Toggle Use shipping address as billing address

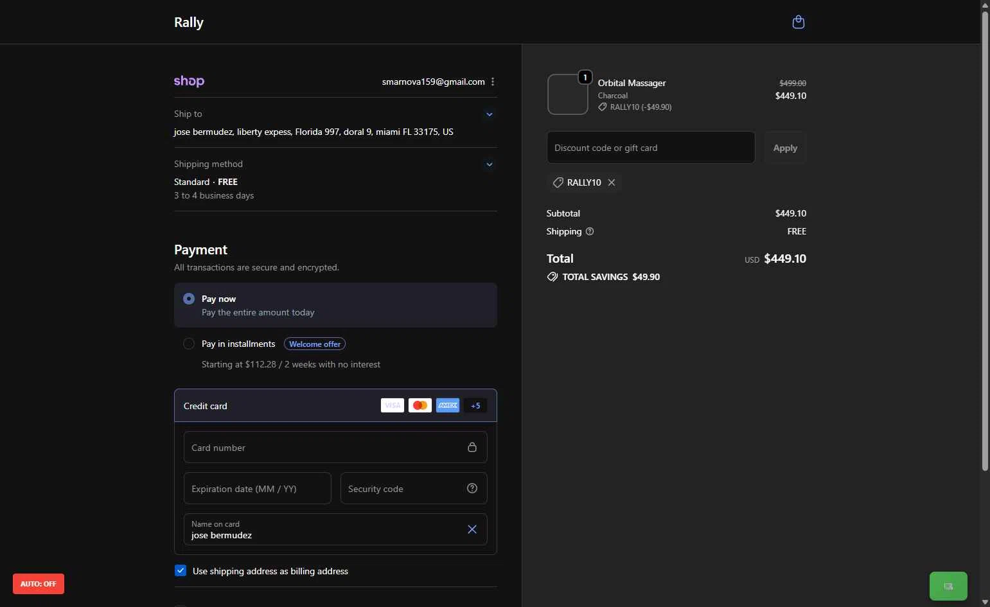click(x=181, y=570)
